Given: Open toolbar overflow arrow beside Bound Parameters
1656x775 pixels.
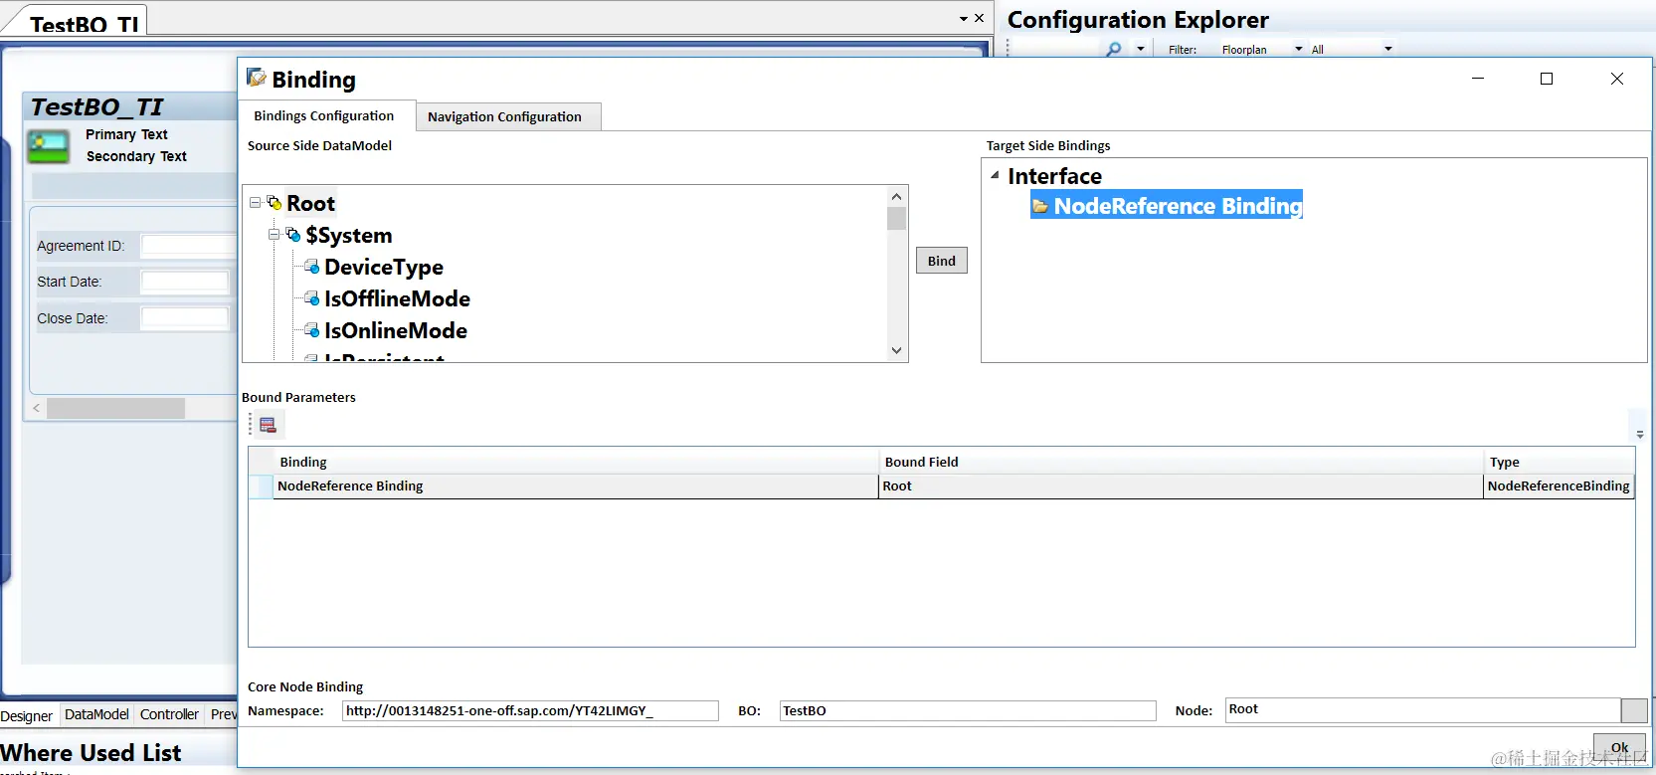Looking at the screenshot, I should click(1639, 435).
